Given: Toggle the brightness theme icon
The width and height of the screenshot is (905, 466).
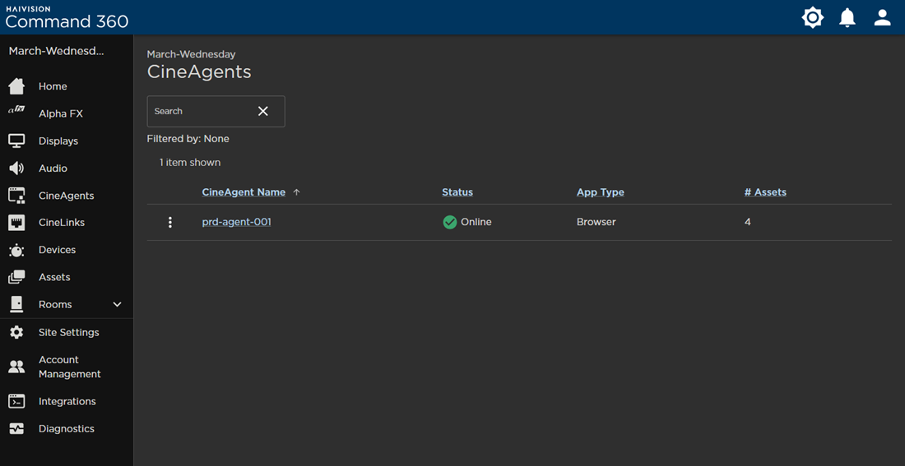Looking at the screenshot, I should (x=813, y=17).
